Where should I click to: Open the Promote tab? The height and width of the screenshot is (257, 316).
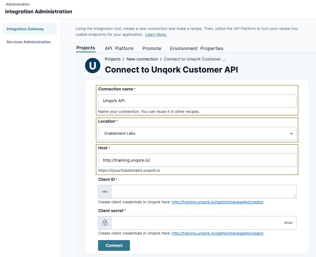click(152, 48)
